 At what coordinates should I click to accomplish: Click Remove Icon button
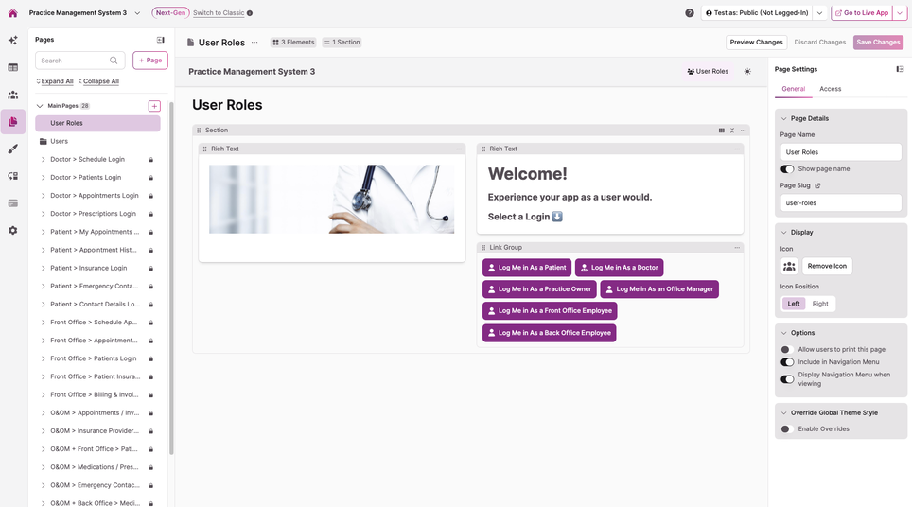(x=827, y=267)
